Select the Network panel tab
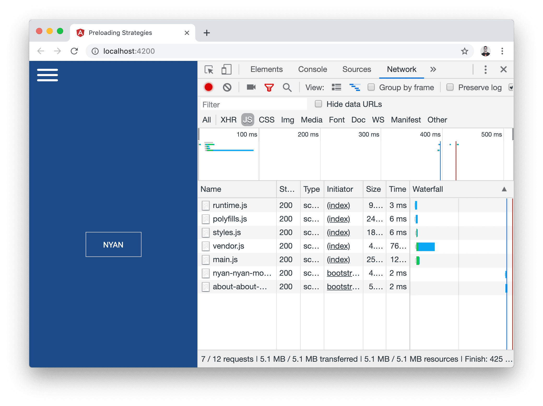 [x=401, y=69]
